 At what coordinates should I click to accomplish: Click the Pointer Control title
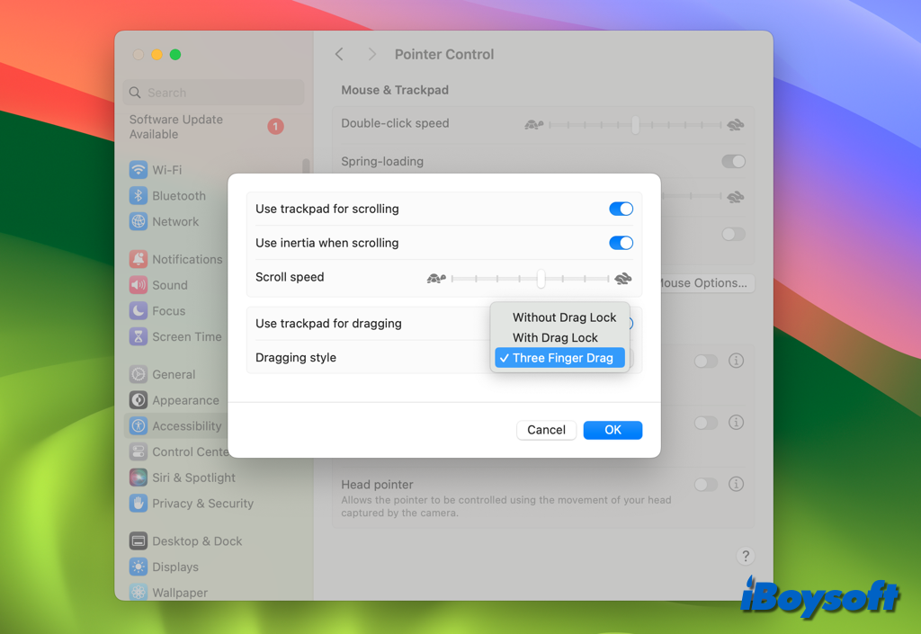tap(444, 55)
